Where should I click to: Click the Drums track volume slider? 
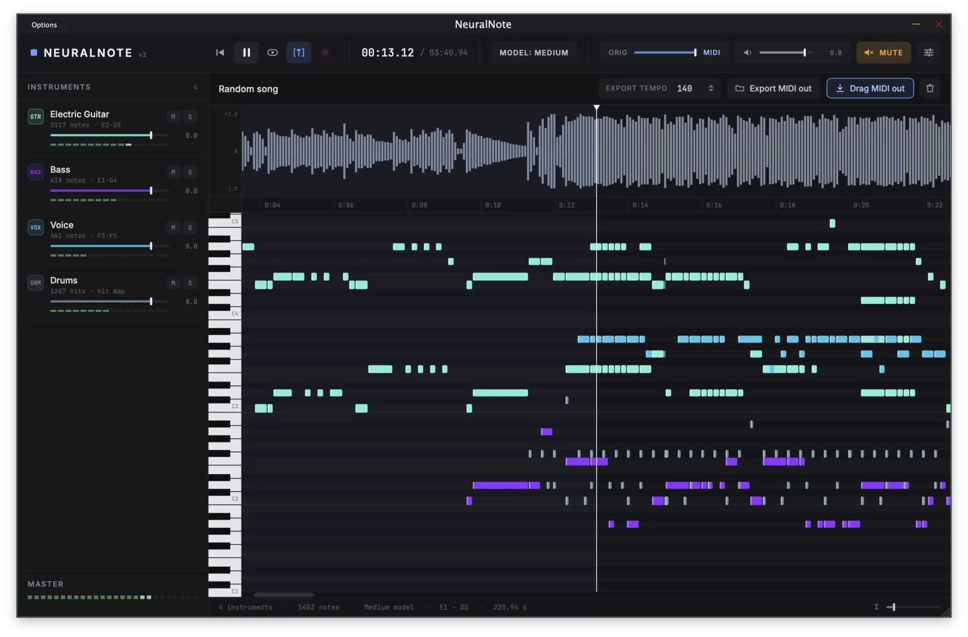[x=110, y=302]
